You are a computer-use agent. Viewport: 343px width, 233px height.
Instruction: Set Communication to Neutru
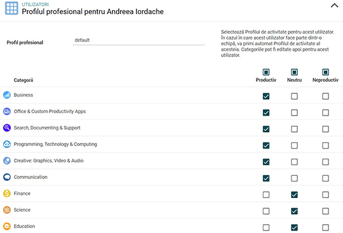pyautogui.click(x=295, y=178)
